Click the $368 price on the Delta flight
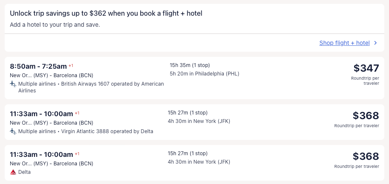This screenshot has width=389, height=184. 366,156
